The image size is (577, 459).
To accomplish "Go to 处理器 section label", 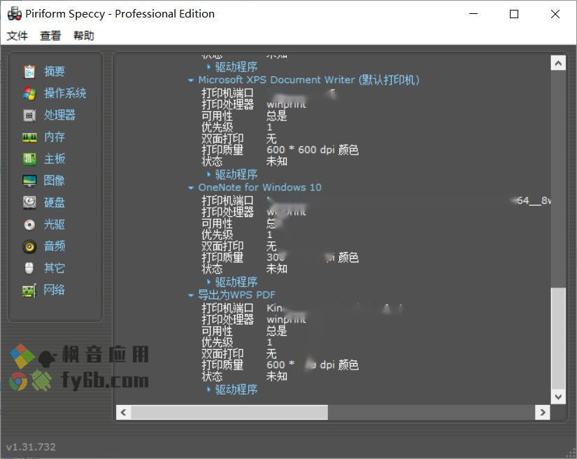I will [x=59, y=115].
